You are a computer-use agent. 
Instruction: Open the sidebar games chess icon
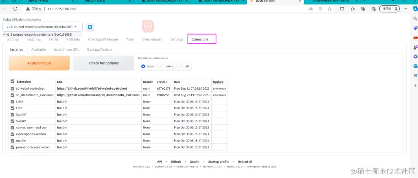pos(415,47)
